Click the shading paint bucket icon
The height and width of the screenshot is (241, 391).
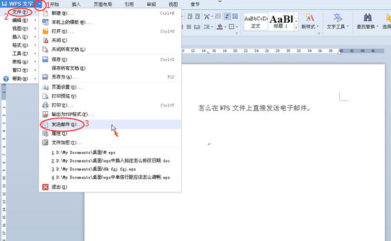220,27
